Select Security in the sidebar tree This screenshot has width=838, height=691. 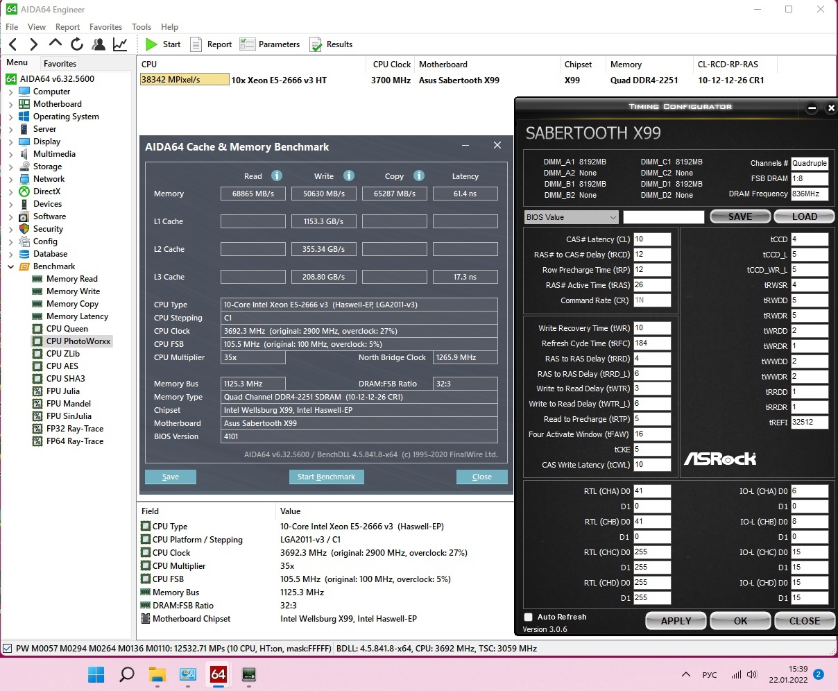(x=48, y=229)
